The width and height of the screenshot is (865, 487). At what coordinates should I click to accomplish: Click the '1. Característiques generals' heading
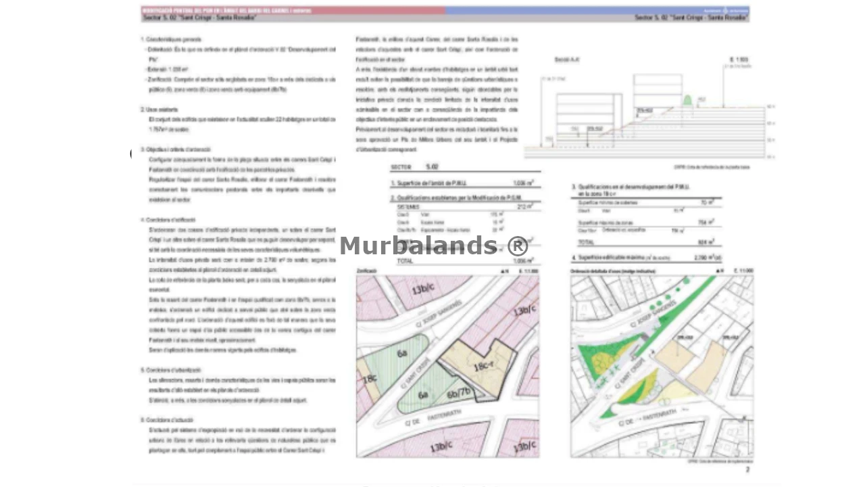tap(171, 40)
